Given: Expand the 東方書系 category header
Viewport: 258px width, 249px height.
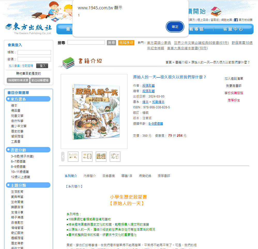Looking at the screenshot, I should 28,99.
